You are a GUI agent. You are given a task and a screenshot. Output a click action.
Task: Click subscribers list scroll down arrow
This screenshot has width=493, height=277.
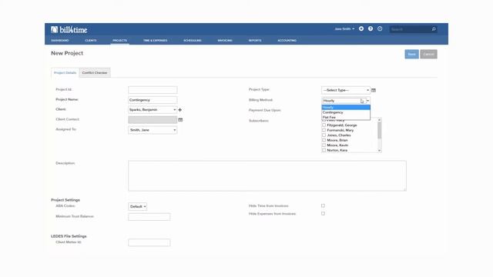(x=380, y=151)
